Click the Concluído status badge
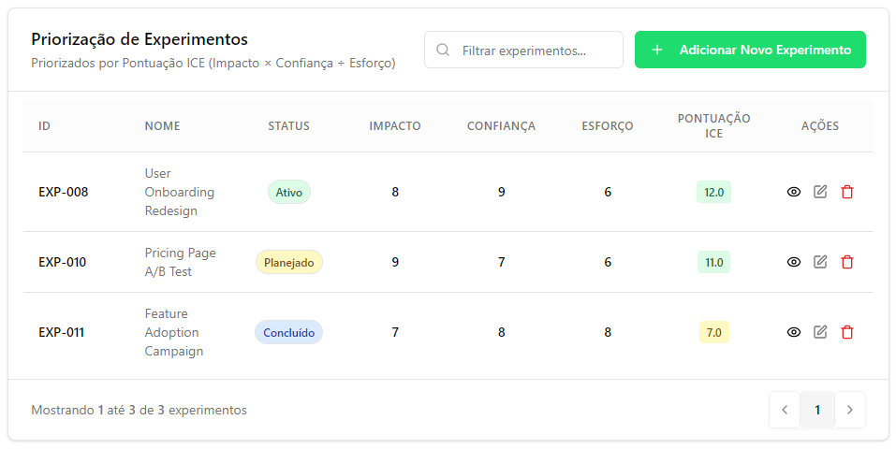The height and width of the screenshot is (449, 896). pos(288,332)
